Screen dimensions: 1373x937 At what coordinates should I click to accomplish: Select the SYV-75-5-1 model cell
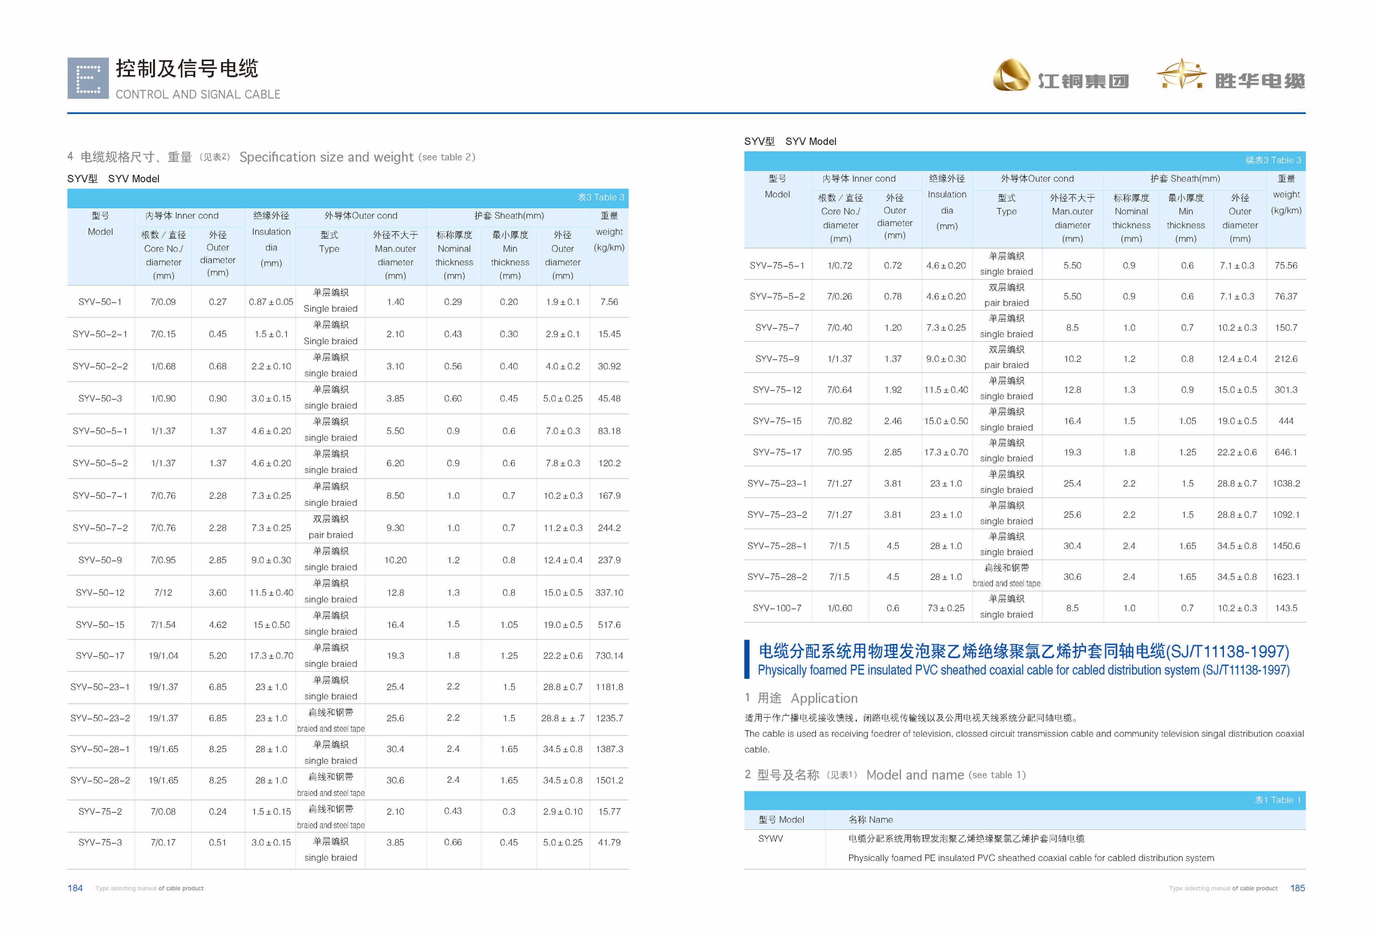point(777,266)
